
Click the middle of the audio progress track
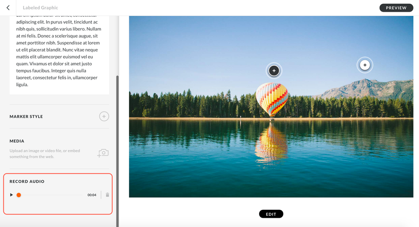tap(49, 195)
